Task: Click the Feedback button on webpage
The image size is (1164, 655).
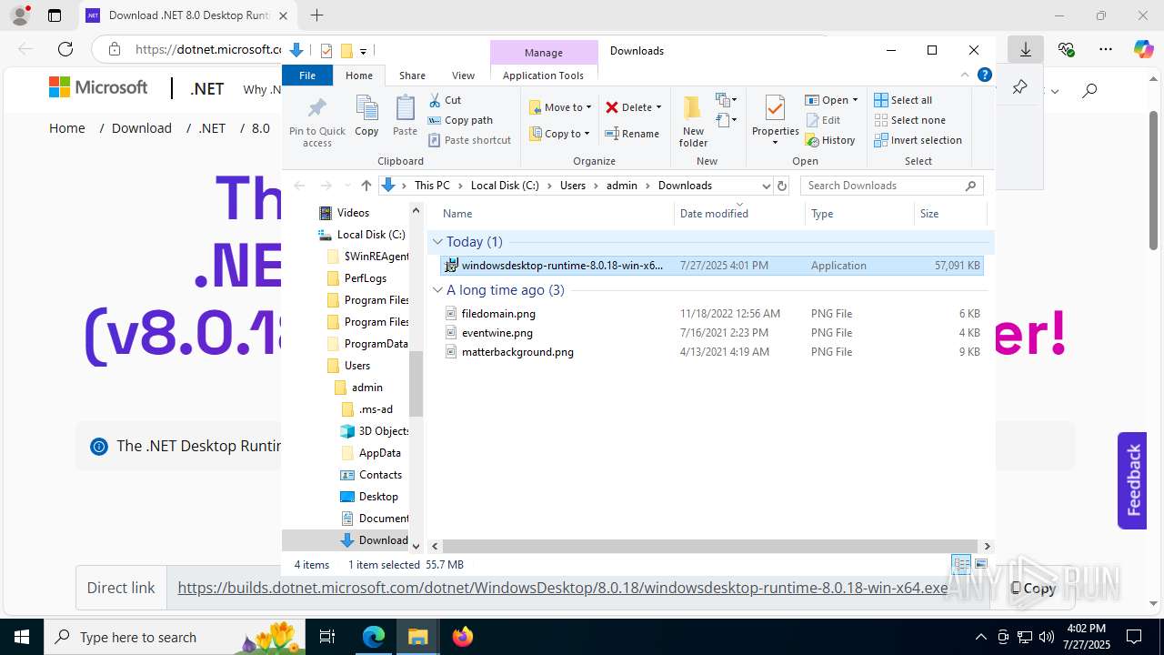Action: click(x=1132, y=480)
